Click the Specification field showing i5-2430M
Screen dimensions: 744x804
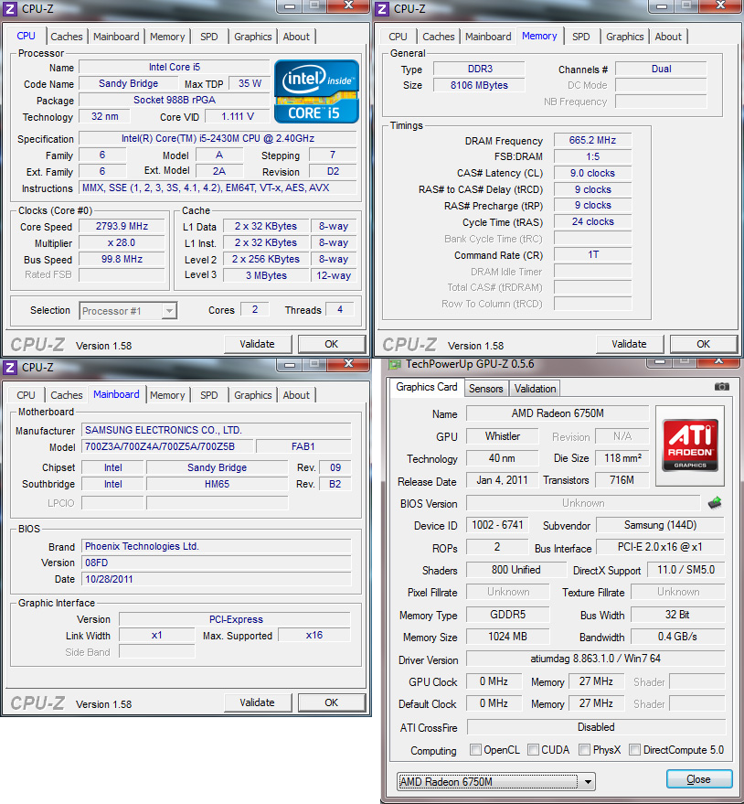pos(218,138)
